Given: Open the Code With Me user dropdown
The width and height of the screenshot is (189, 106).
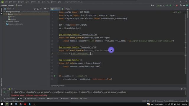Looking at the screenshot, I should [152, 5].
